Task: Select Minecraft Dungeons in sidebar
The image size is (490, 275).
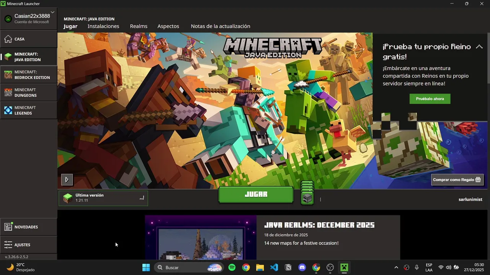Action: point(29,92)
